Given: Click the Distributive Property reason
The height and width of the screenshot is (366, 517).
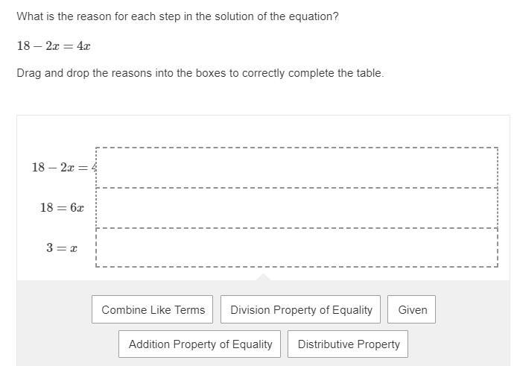Looking at the screenshot, I should (348, 344).
